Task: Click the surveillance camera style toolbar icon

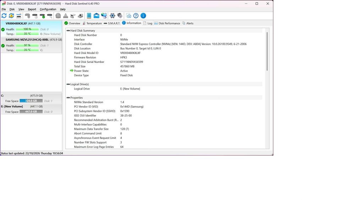Action: click(x=73, y=16)
